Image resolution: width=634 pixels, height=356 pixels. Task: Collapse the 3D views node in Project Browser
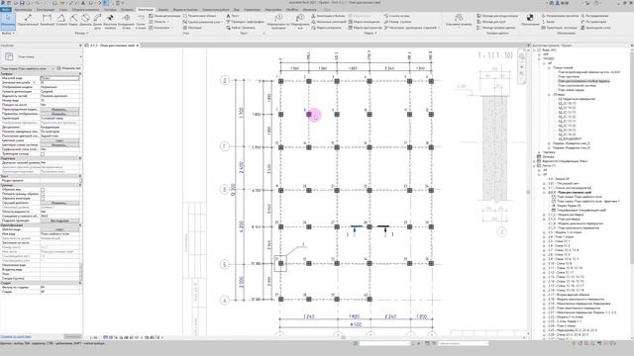(x=549, y=95)
